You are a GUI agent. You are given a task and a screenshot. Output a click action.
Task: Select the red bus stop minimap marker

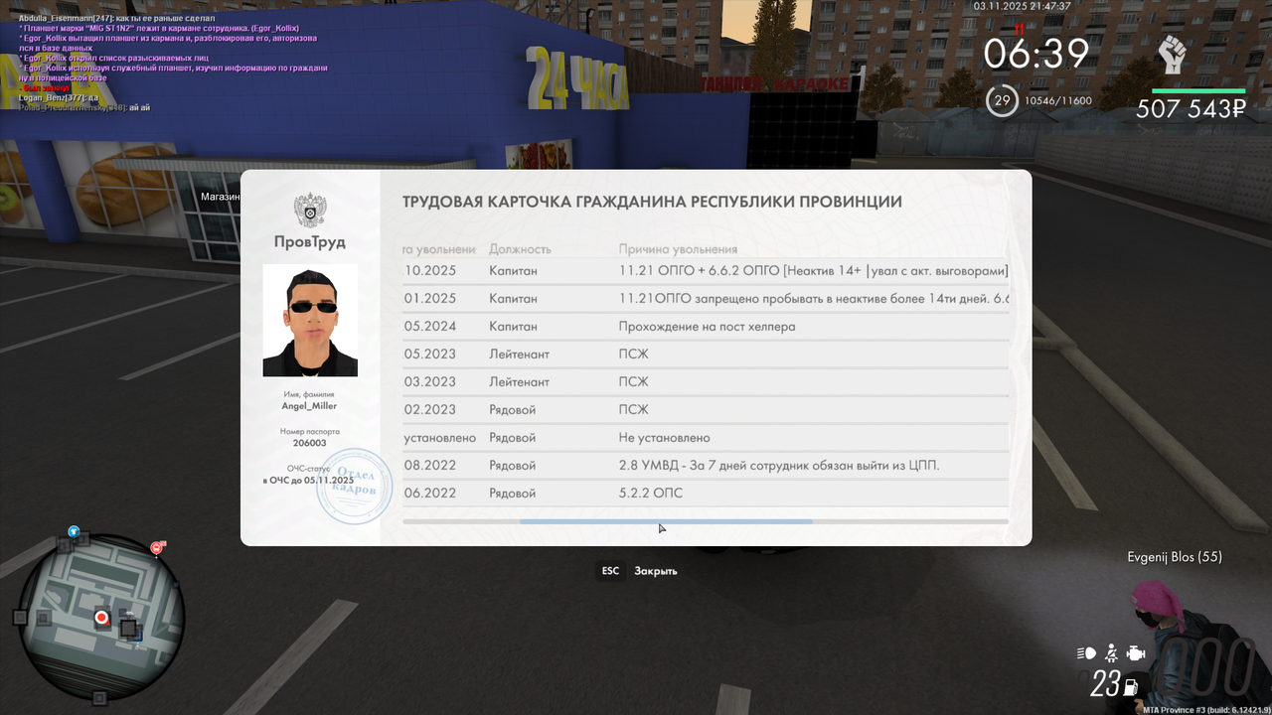coord(157,547)
